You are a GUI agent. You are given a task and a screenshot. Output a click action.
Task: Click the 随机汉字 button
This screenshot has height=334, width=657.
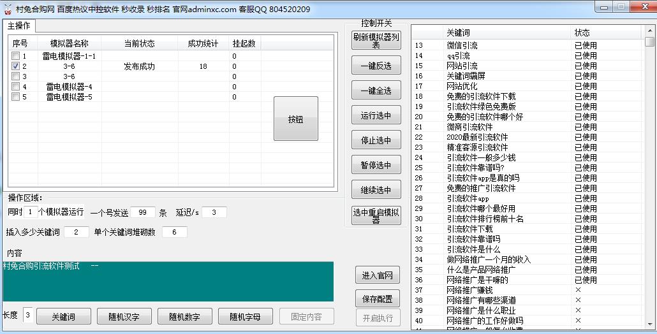[x=124, y=316]
